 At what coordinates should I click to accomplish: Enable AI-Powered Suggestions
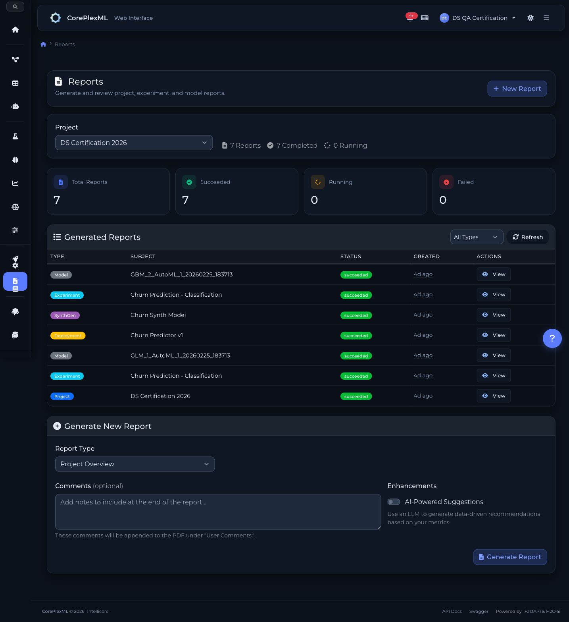pos(394,502)
